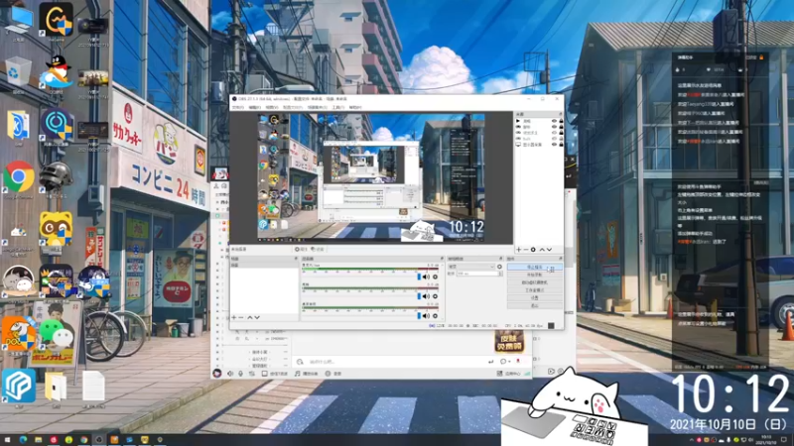Open the Help menu in OBS
The width and height of the screenshot is (794, 446).
(355, 108)
